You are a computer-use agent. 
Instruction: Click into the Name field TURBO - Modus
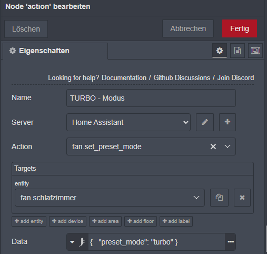[151, 98]
